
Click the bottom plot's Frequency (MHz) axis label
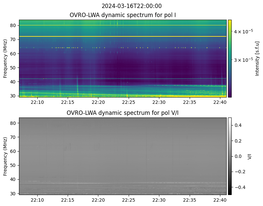coord(6,156)
